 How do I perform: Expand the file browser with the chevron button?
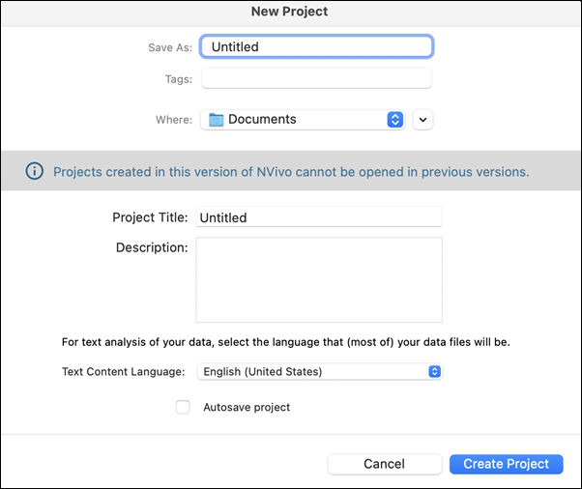tap(422, 120)
